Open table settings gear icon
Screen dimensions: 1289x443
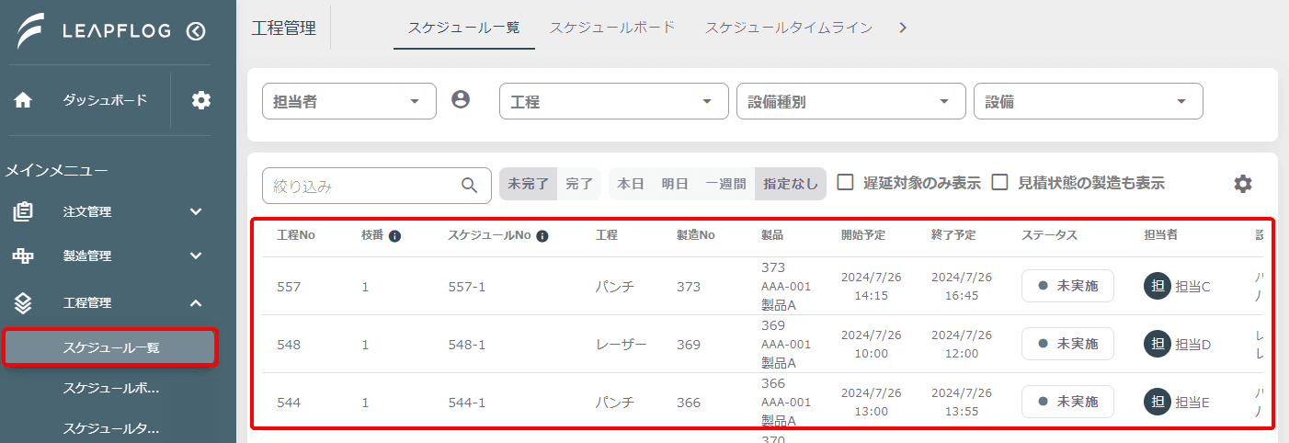tap(1243, 184)
